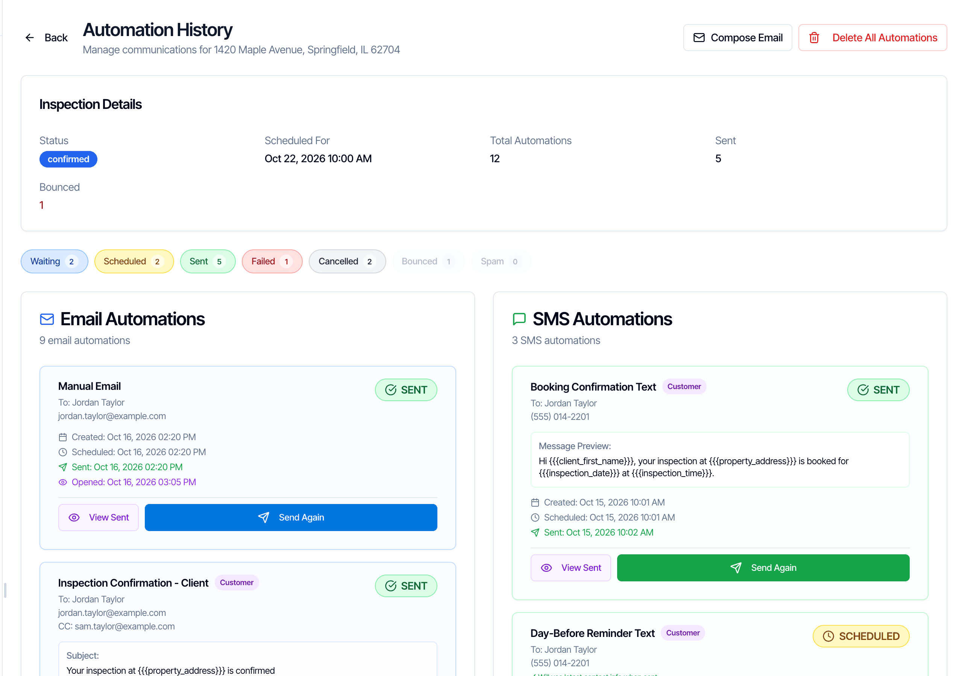Click the confirmed status badge

pyautogui.click(x=68, y=159)
